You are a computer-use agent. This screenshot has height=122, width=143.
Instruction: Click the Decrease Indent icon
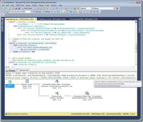pyautogui.click(x=91, y=12)
